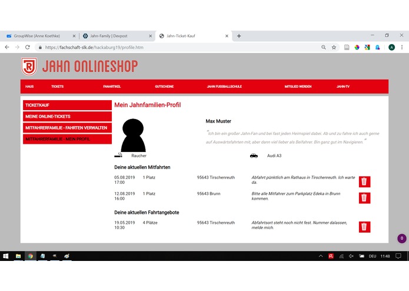Click the car icon beside Audi A3
This screenshot has width=409, height=291.
[254, 156]
